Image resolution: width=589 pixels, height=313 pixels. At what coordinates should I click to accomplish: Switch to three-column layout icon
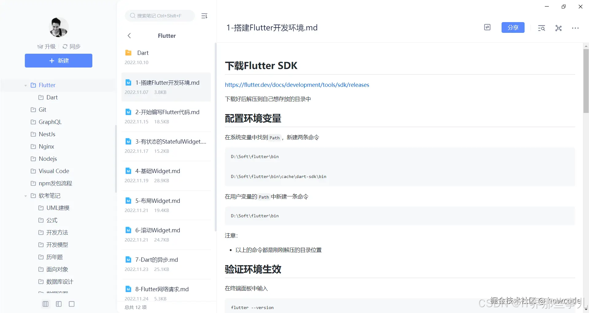(x=45, y=304)
